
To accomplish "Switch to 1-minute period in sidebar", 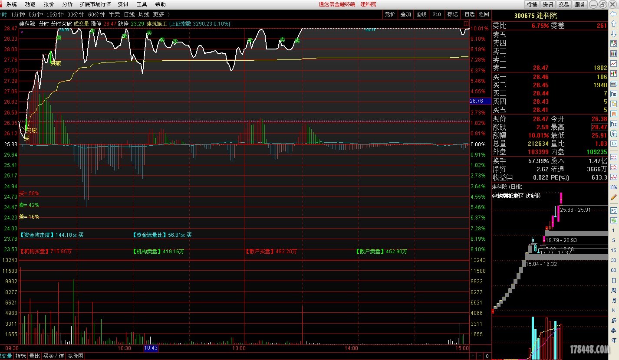I will [614, 230].
